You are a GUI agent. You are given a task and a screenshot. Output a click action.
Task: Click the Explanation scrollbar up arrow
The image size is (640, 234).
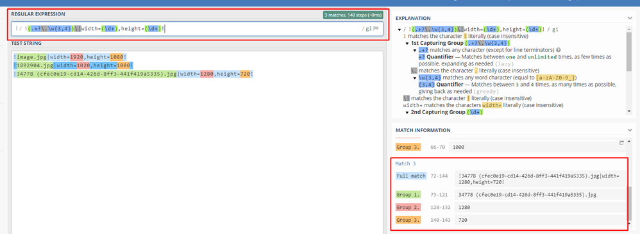click(629, 29)
